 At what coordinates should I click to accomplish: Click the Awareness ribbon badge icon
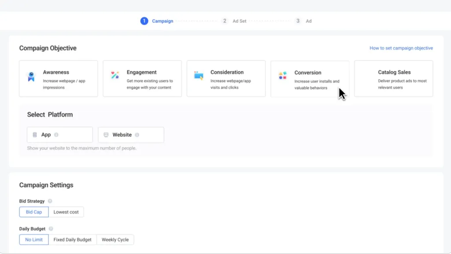(x=31, y=77)
